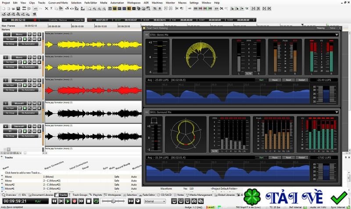
Task: Click the Cut (X) toolbar icon
Action: tap(47, 8)
